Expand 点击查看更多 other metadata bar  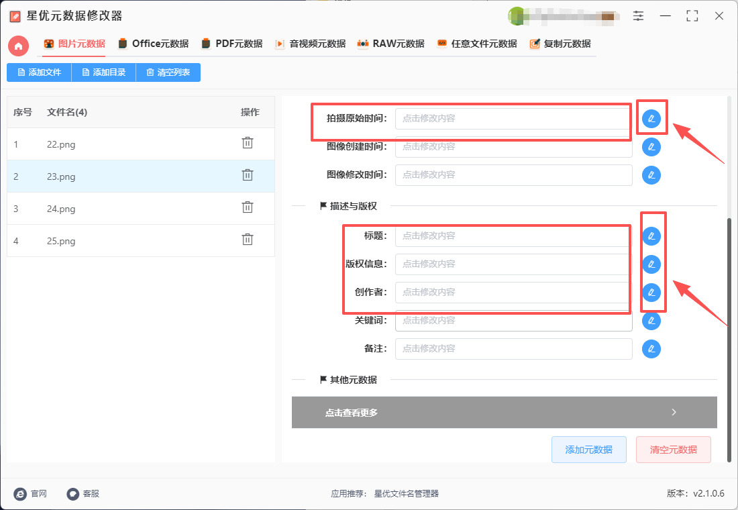coord(504,413)
